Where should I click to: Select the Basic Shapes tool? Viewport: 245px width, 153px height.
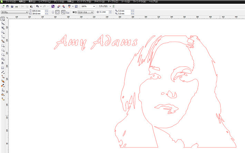[3, 59]
